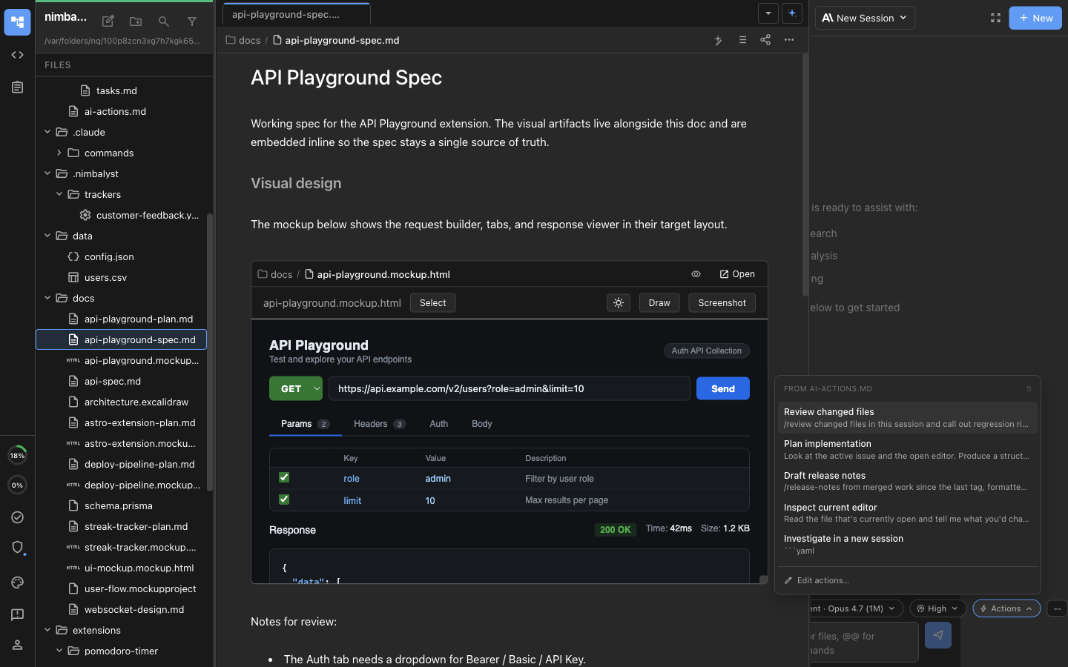
Task: Open file search magnifier icon
Action: click(164, 21)
